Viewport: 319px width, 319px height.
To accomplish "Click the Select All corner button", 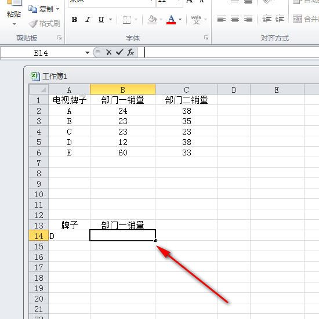I will 39,89.
